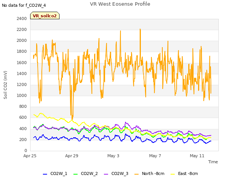Toggle the CO2W_3 legend entry
This screenshot has height=181, width=241.
116,173
